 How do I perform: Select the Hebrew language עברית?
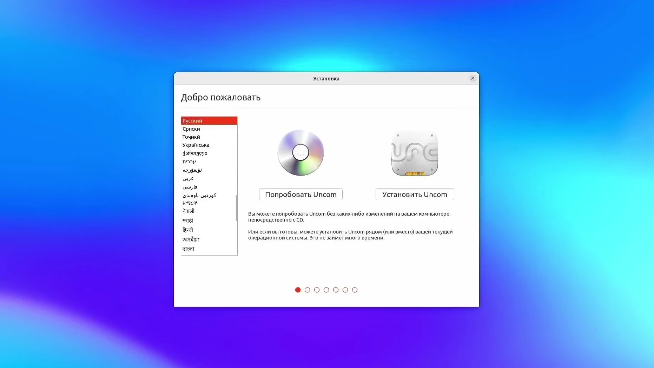[x=209, y=162]
